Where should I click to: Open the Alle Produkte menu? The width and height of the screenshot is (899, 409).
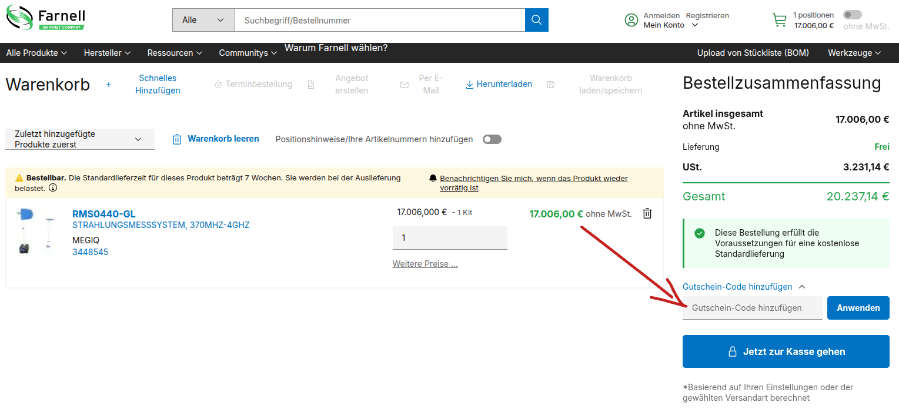click(x=37, y=53)
